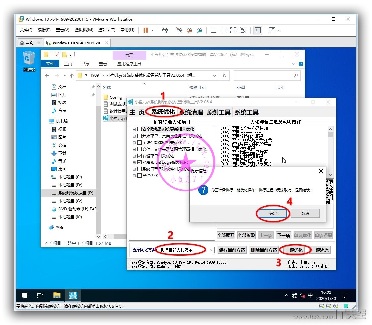This screenshot has height=325, width=372.
Task: Click the 全部折叠 button
Action: 246,235
